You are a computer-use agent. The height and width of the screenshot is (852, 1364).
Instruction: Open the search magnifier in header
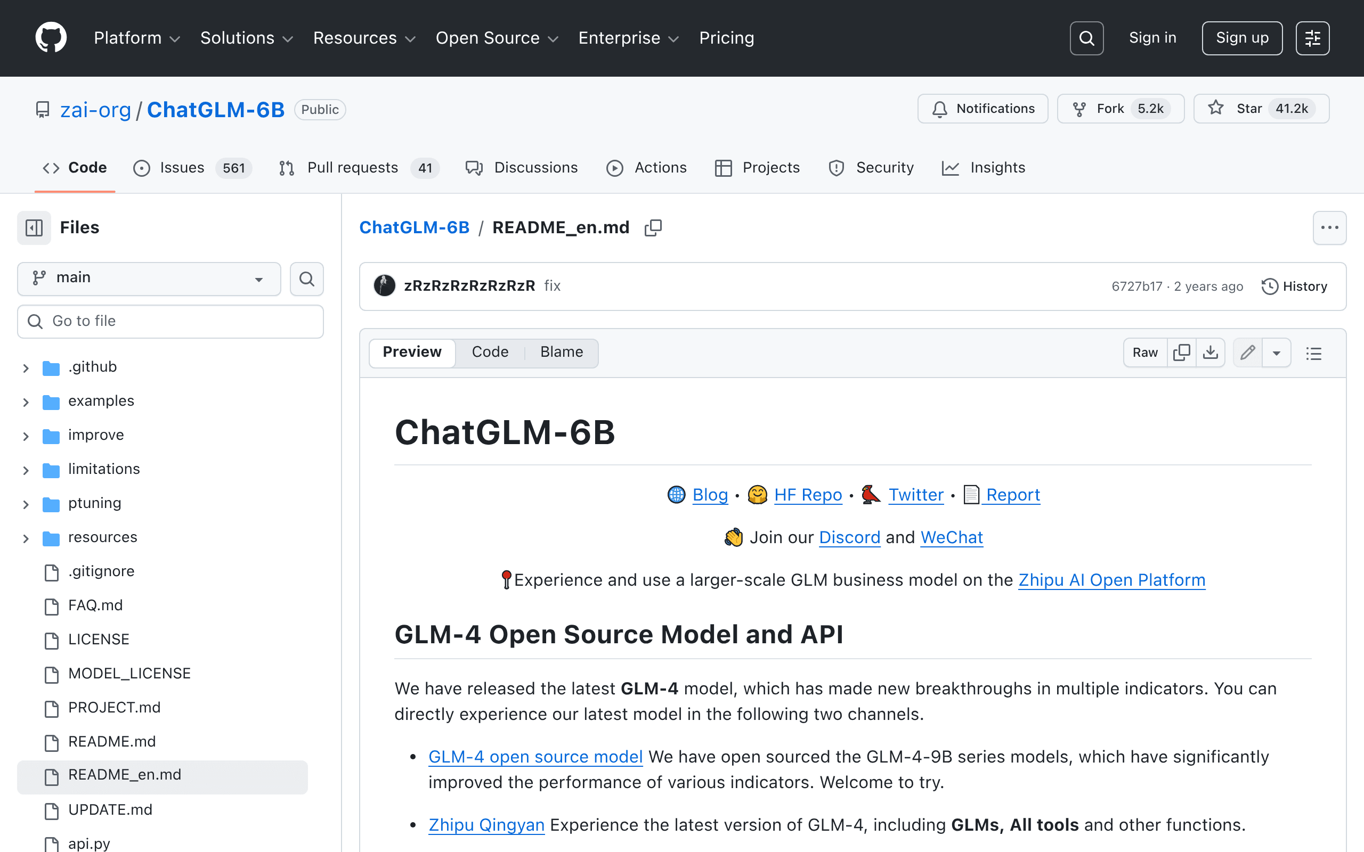tap(1086, 38)
